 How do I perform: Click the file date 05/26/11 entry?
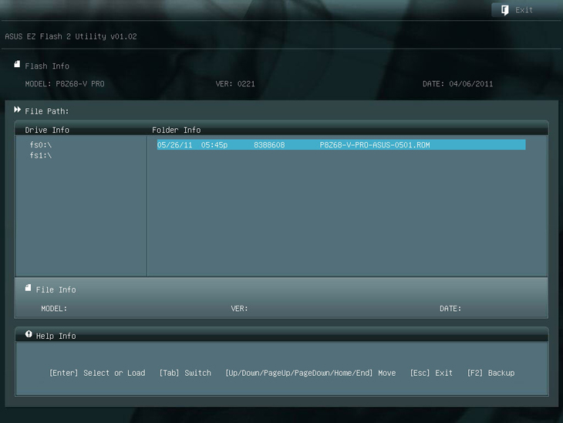tap(175, 145)
